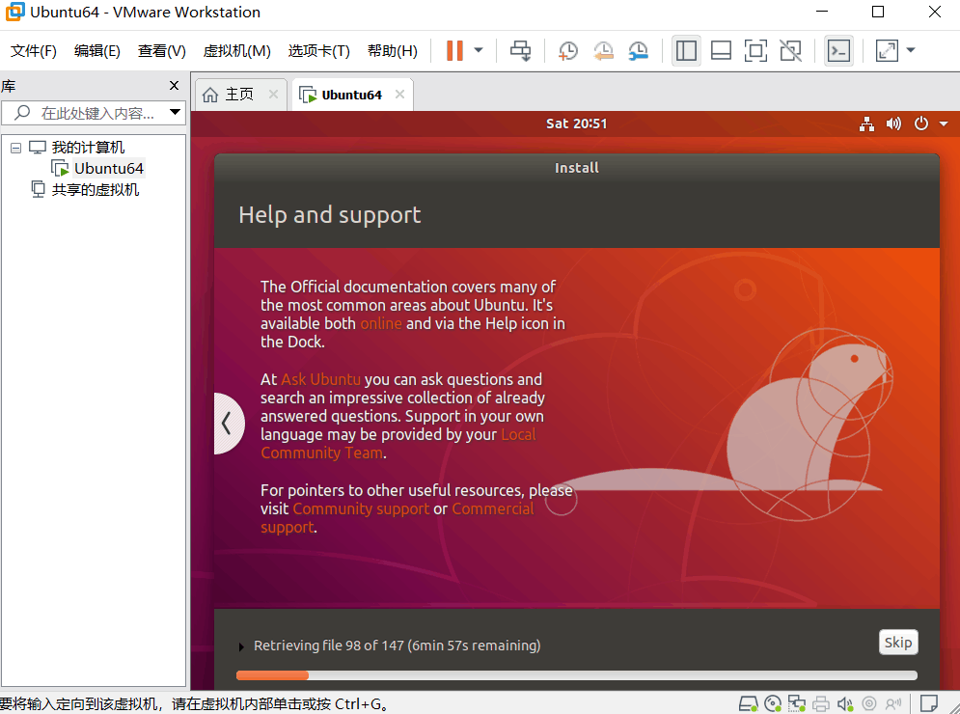Close the 主页 tab
This screenshot has height=714, width=960.
[x=274, y=95]
